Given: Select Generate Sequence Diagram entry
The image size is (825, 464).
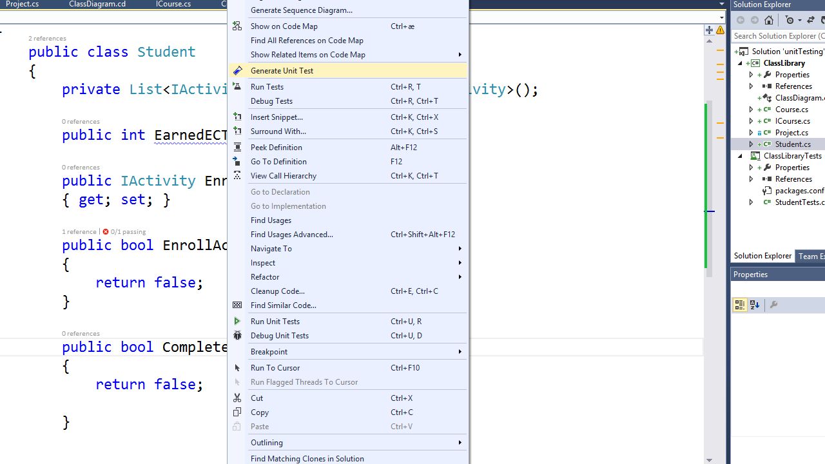Looking at the screenshot, I should [348, 10].
